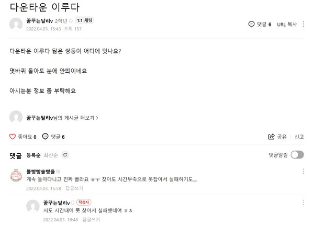
Task: Click the top-right 댓글 6 comment icon
Action: pos(252,24)
